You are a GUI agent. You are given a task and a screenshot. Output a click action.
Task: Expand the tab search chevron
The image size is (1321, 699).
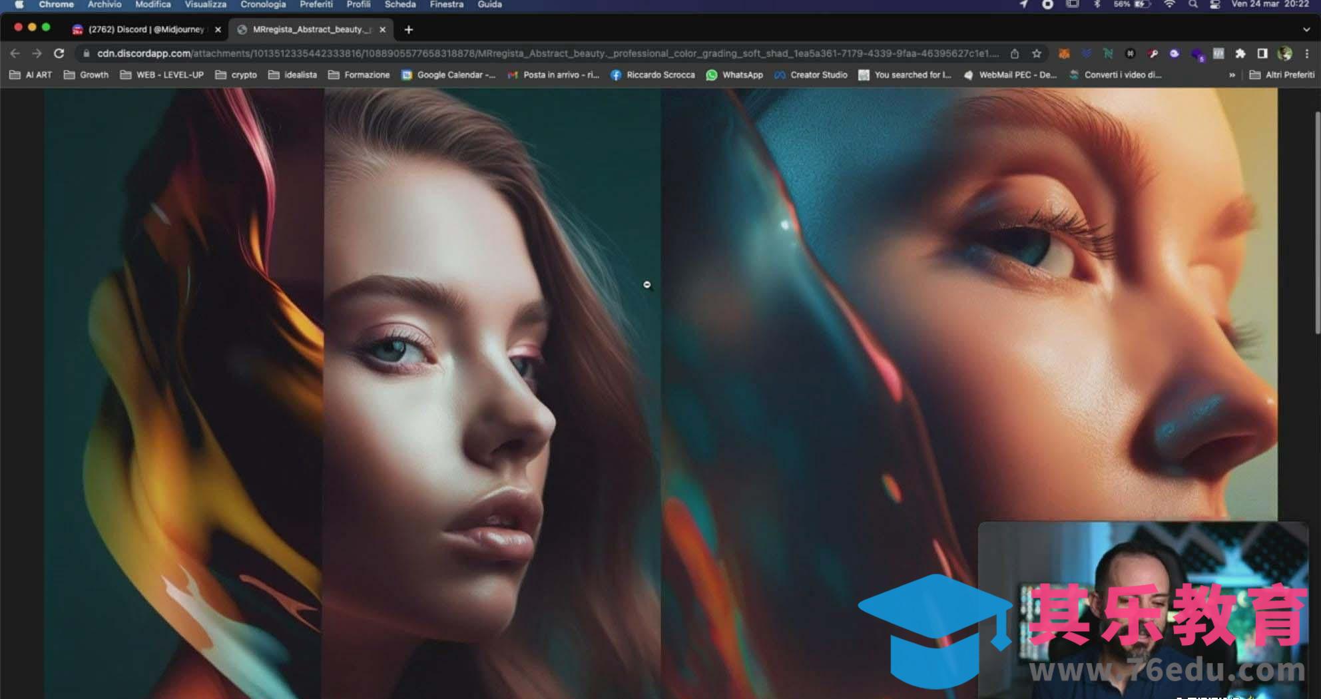(x=1306, y=29)
